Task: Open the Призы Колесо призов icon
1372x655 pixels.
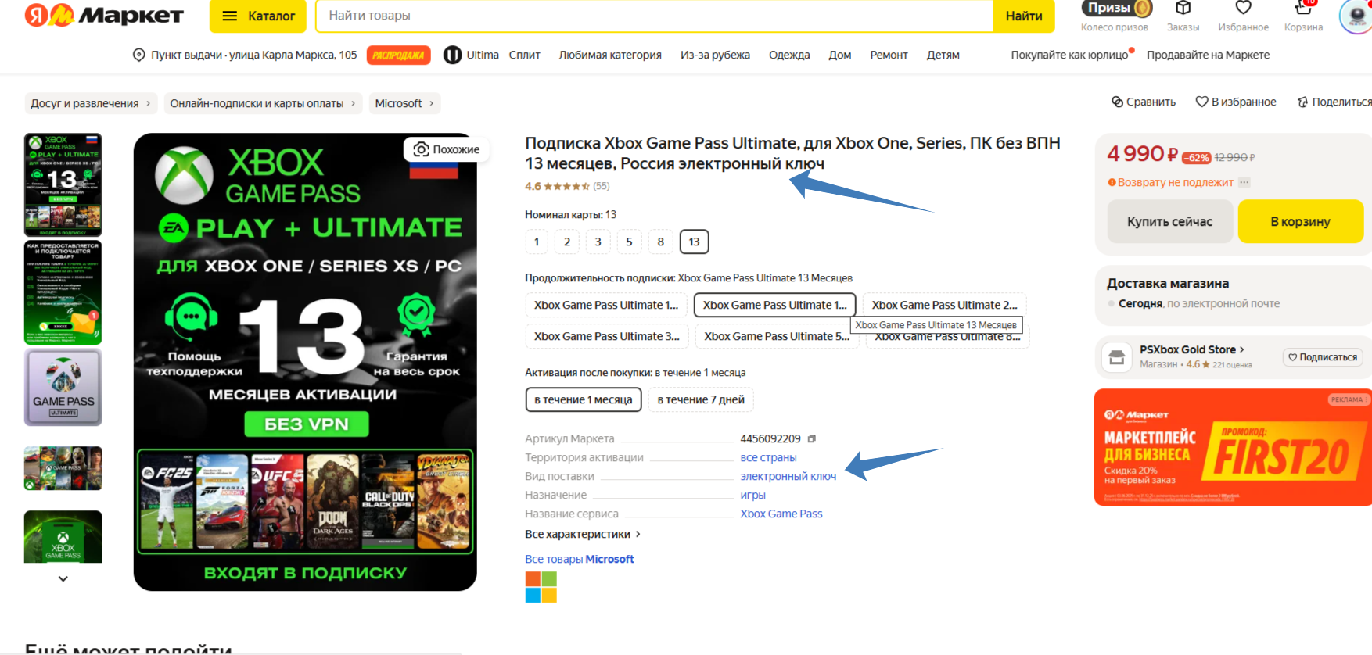Action: coord(1115,16)
